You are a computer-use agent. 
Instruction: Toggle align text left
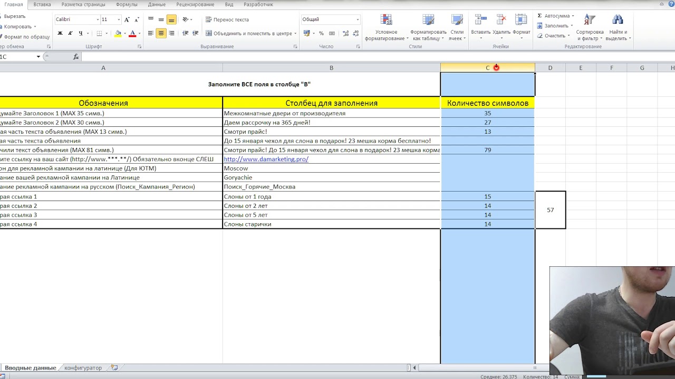pos(151,33)
